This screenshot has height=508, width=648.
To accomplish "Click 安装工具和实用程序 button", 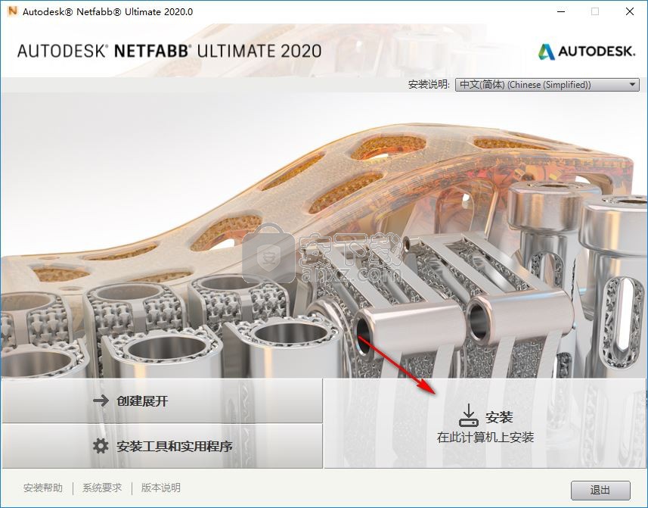I will (x=162, y=446).
